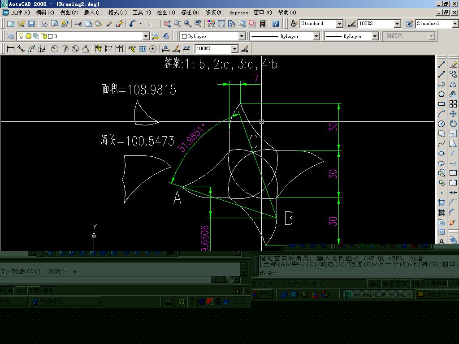Click the Plot (print) icon
This screenshot has width=459, height=344.
(x=44, y=24)
